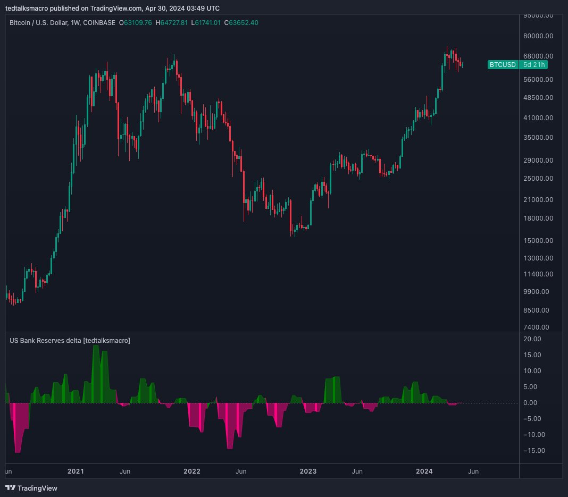Click the 48500.00 price axis label
Image resolution: width=568 pixels, height=497 pixels.
538,98
